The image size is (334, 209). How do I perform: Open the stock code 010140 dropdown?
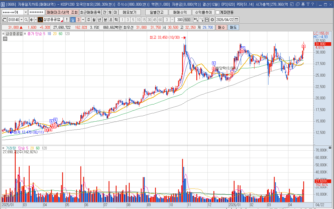22,20
